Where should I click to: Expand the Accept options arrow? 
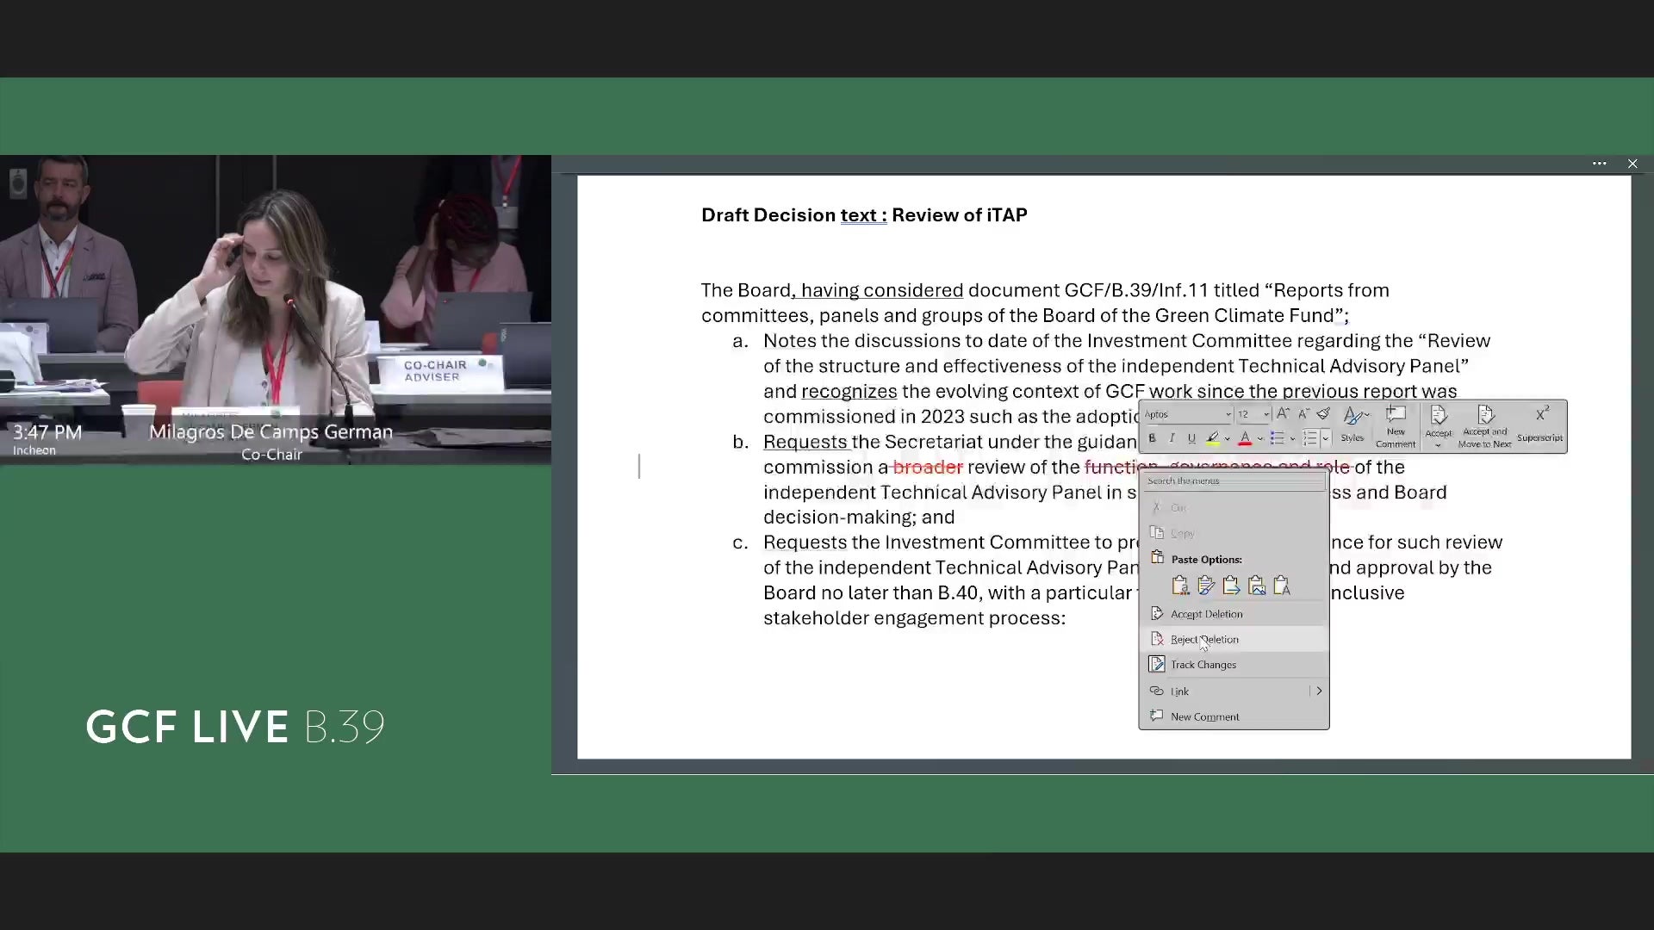1439,445
